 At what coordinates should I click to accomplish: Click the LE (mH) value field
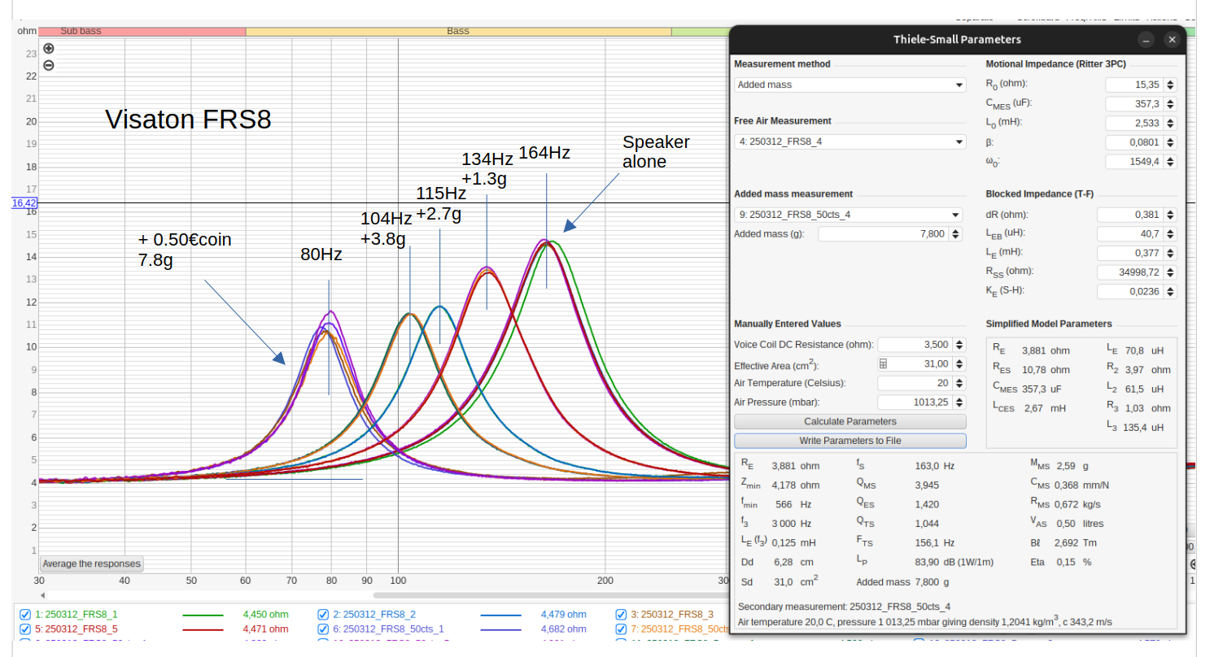(1129, 253)
